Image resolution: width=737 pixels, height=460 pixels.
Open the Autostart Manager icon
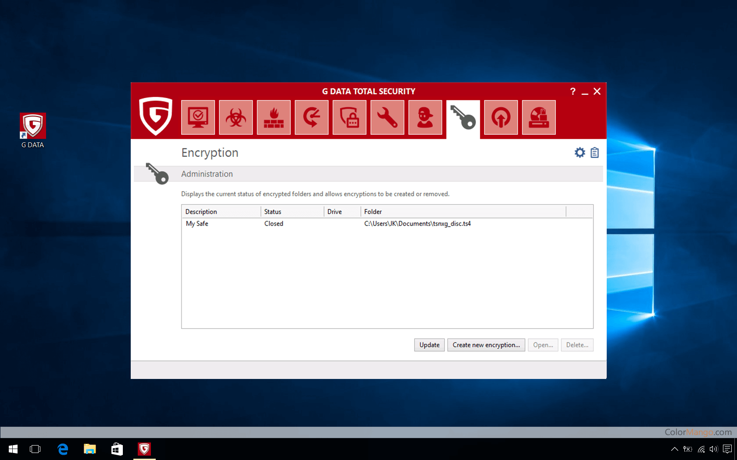501,117
